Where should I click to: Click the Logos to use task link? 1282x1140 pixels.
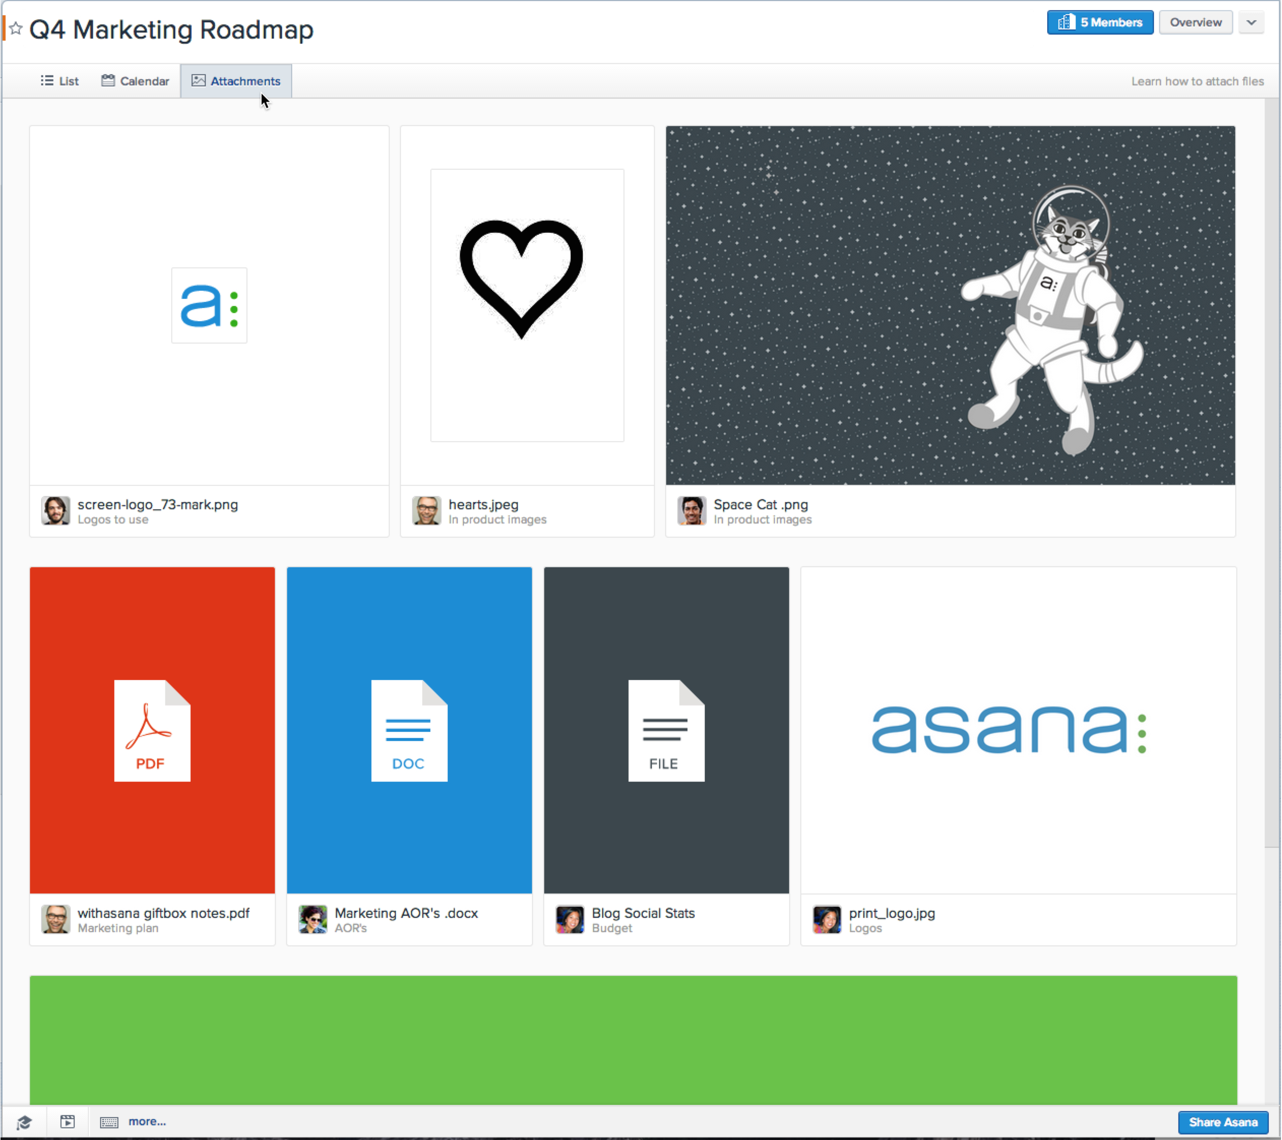(x=113, y=519)
